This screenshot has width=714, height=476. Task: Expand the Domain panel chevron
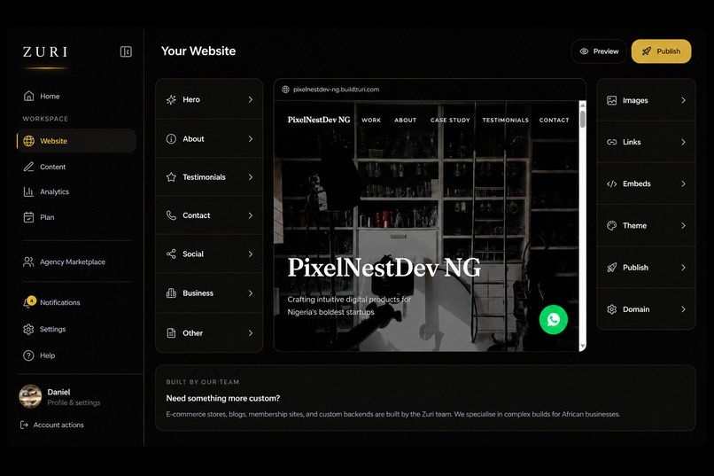[683, 309]
